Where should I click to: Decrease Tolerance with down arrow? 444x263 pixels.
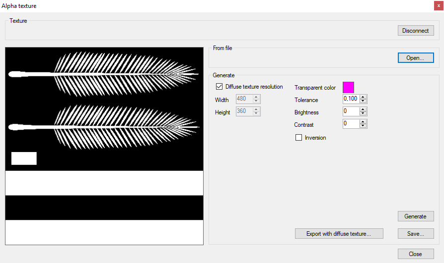coord(364,102)
